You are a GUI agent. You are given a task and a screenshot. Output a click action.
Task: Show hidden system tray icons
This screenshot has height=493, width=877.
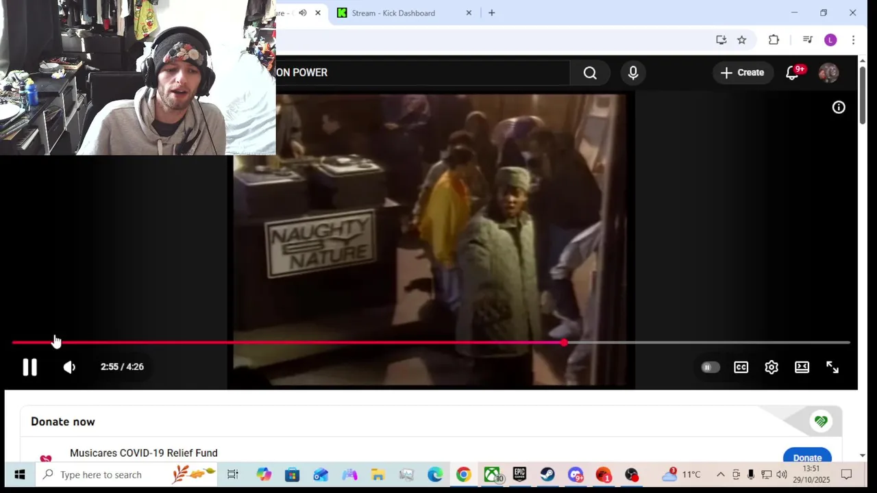point(721,475)
